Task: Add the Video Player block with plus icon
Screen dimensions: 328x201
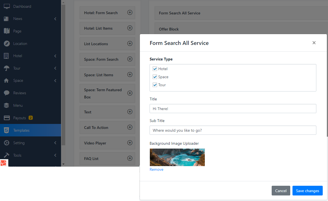Action: click(x=130, y=143)
